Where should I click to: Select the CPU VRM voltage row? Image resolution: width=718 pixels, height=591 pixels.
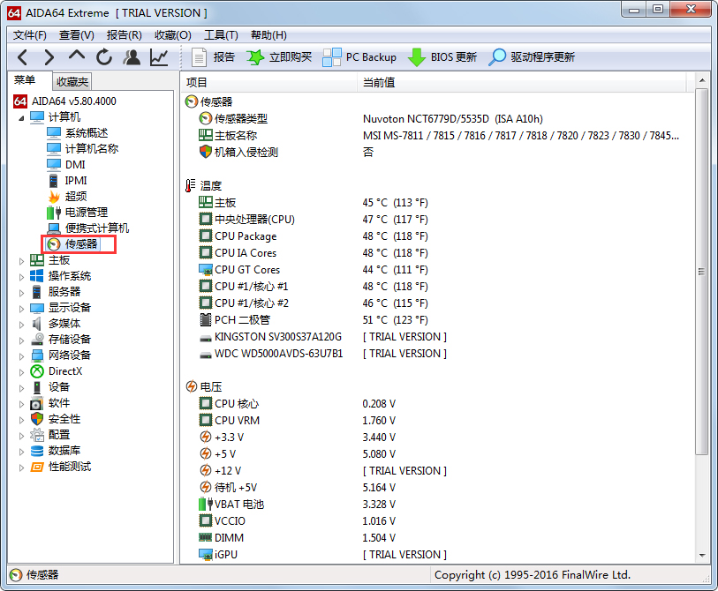click(x=437, y=421)
